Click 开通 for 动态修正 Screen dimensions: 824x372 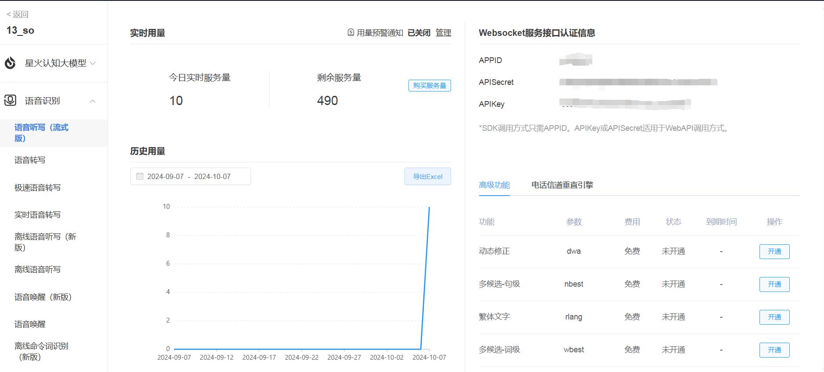click(x=774, y=252)
